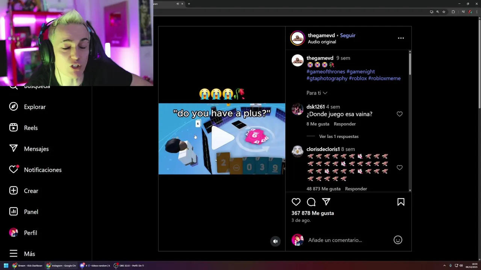Open Chrome three-dot menu
The height and width of the screenshot is (270, 481).
(477, 12)
